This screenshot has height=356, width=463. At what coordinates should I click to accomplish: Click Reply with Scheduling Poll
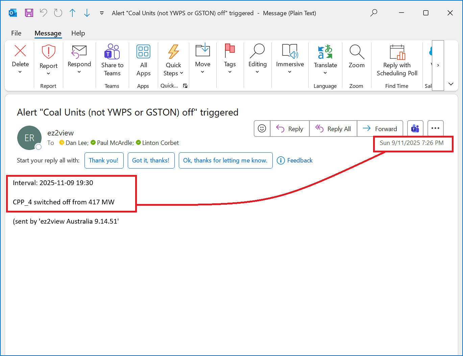pos(397,60)
